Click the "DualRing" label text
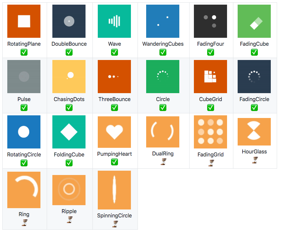Viewport: 292px width, 233px height. coord(163,154)
